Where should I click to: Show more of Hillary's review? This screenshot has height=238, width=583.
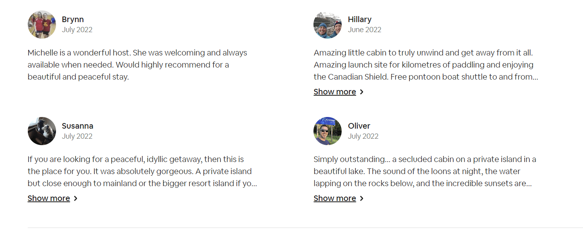click(335, 92)
